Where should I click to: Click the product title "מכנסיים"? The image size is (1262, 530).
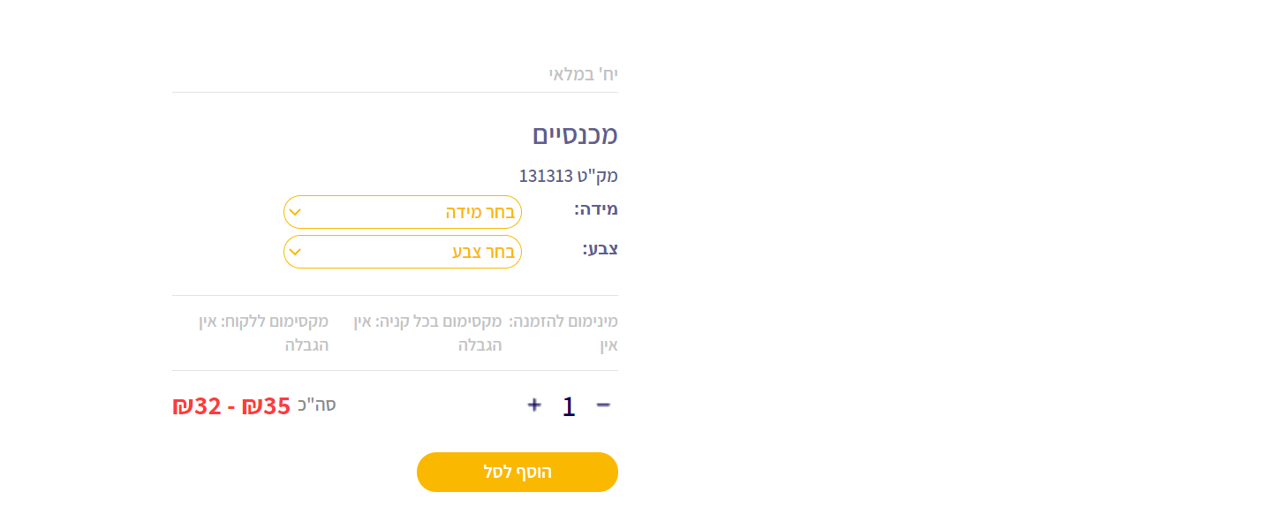pos(575,135)
